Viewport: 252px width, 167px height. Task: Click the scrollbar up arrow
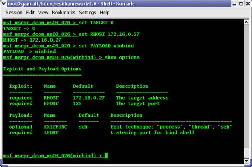(x=246, y=22)
